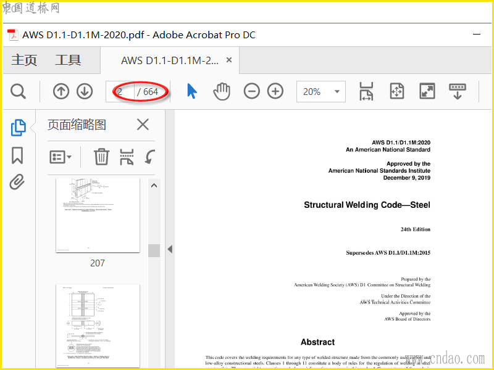Click the '24th Edition' text

(415, 229)
